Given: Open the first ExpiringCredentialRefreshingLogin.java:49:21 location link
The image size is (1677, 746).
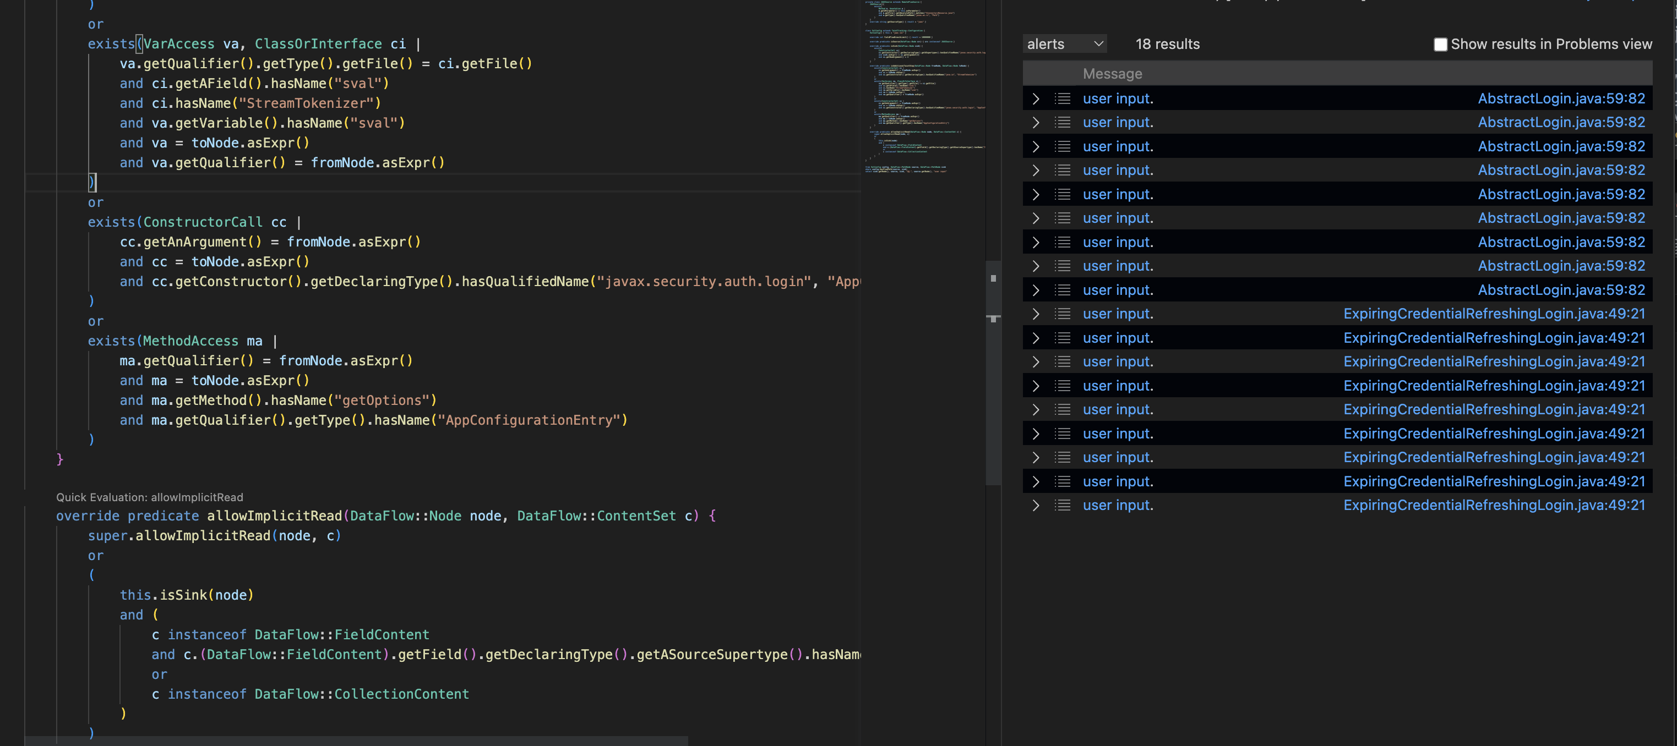Looking at the screenshot, I should click(1494, 314).
